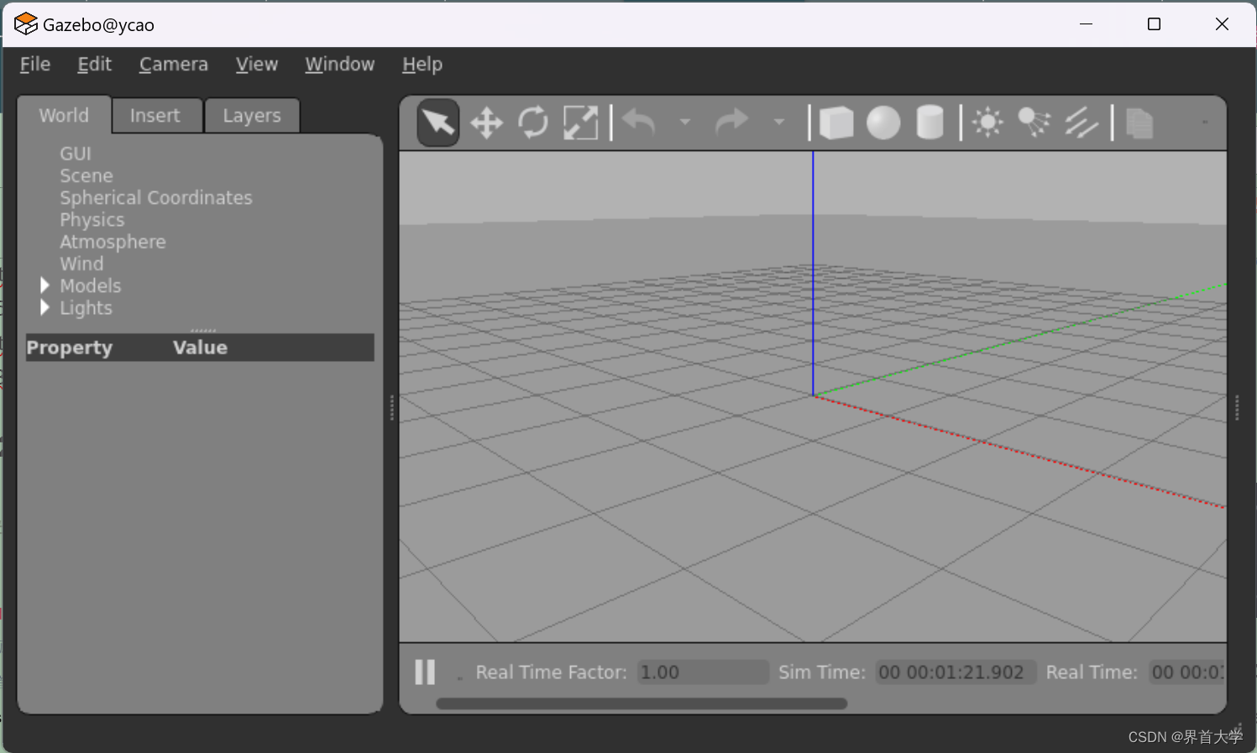Click the redo arrow in toolbar
This screenshot has width=1257, height=753.
[x=731, y=123]
